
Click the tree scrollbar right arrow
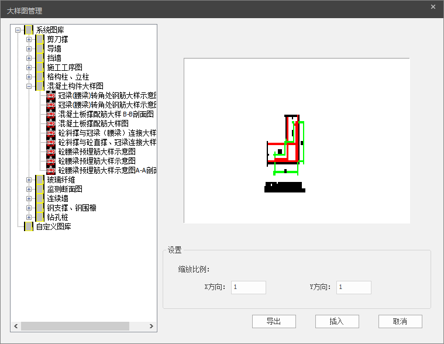pos(151,326)
